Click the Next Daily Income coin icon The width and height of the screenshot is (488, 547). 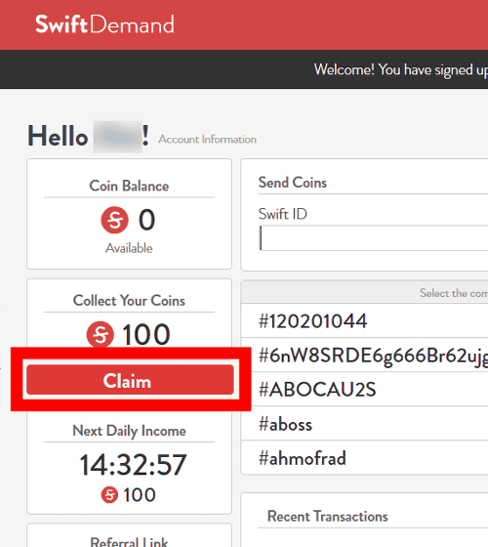(x=109, y=494)
